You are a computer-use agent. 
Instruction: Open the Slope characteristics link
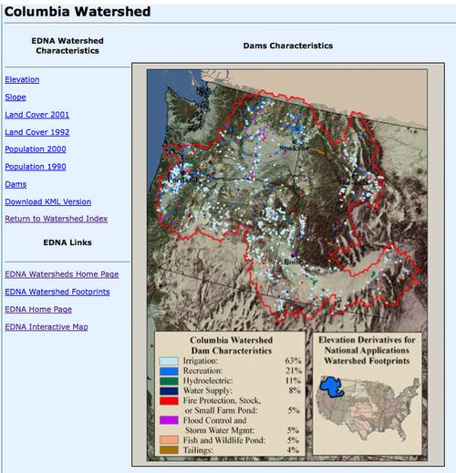point(16,98)
